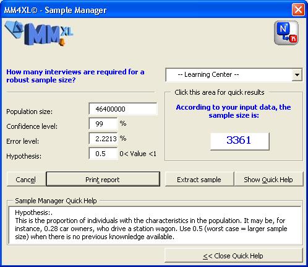The height and width of the screenshot is (267, 308).
Task: Click the 'Population size:' label
Action: coord(30,112)
